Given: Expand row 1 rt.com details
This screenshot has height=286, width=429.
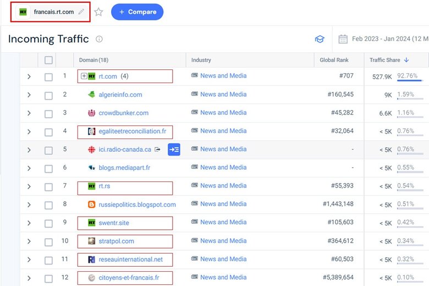Looking at the screenshot, I should pyautogui.click(x=29, y=76).
